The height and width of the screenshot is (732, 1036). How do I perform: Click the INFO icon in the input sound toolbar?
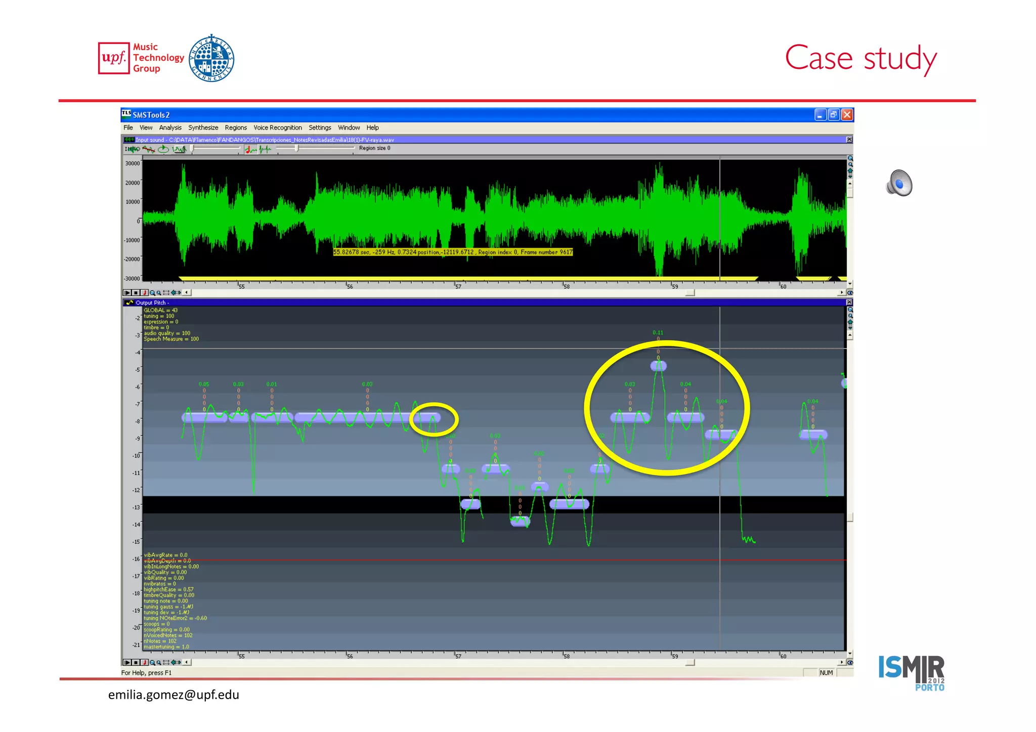click(x=132, y=149)
